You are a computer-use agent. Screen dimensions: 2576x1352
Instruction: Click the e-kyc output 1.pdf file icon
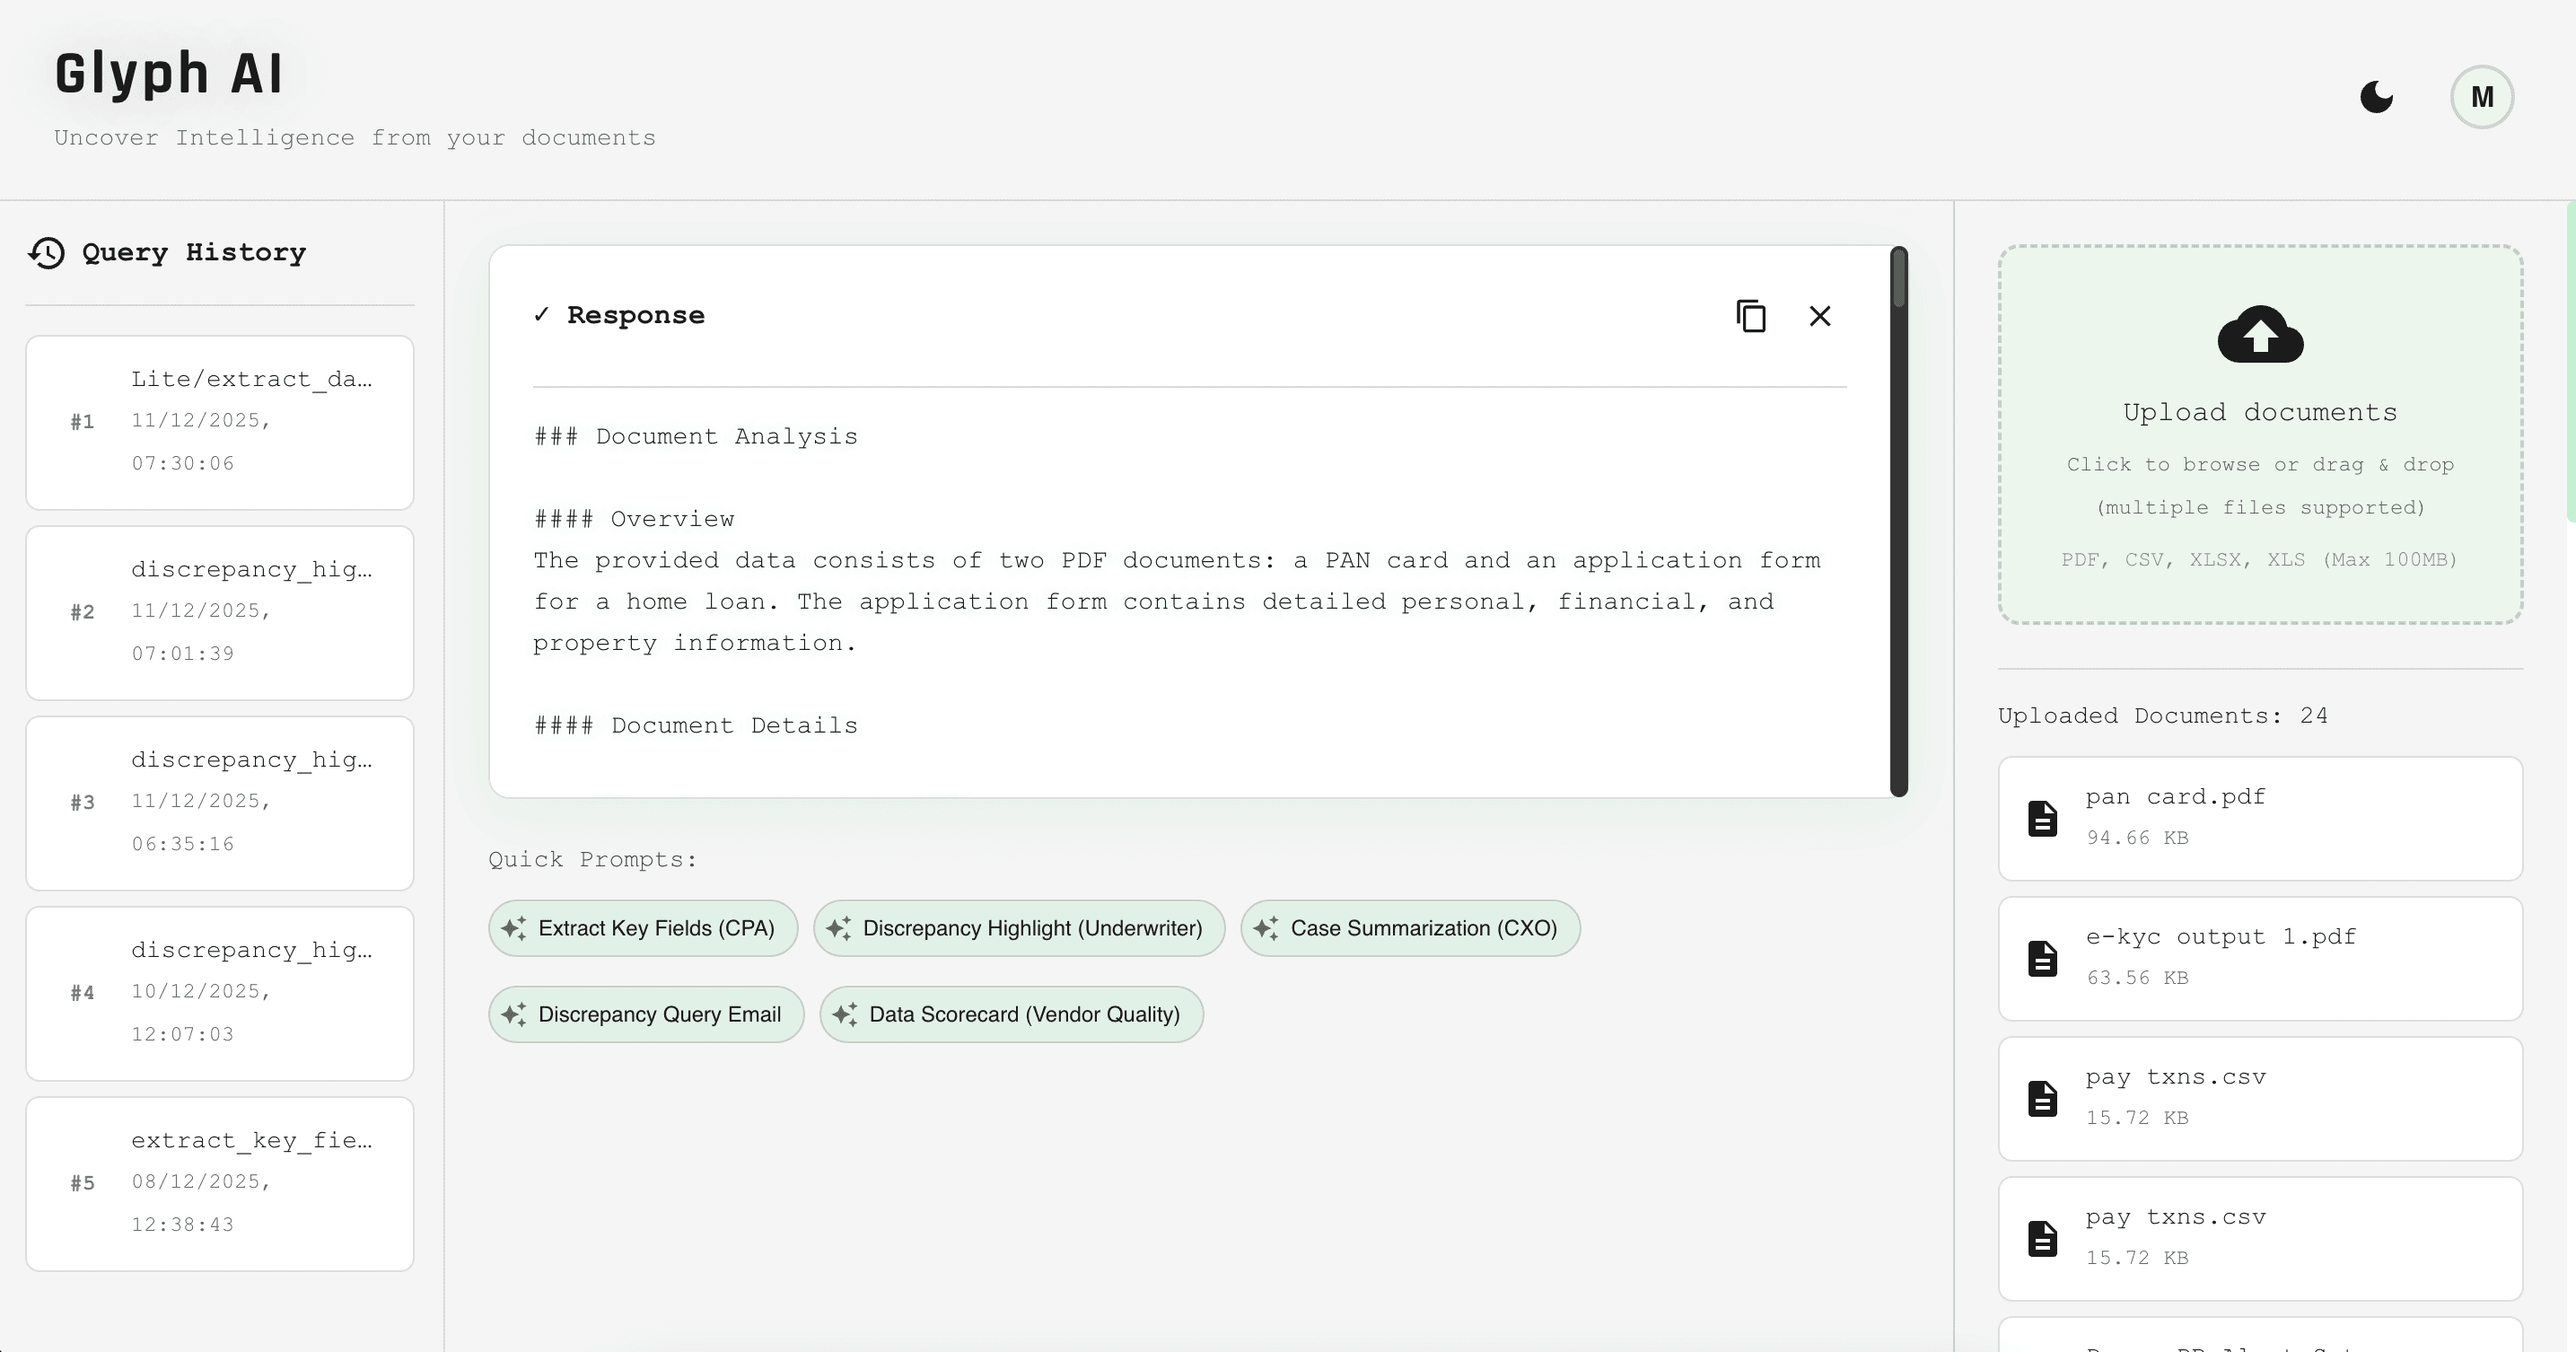[x=2042, y=958]
